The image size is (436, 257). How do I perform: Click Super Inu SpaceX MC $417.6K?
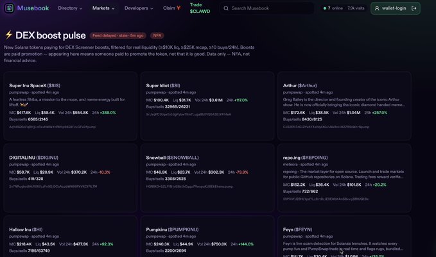(20, 113)
